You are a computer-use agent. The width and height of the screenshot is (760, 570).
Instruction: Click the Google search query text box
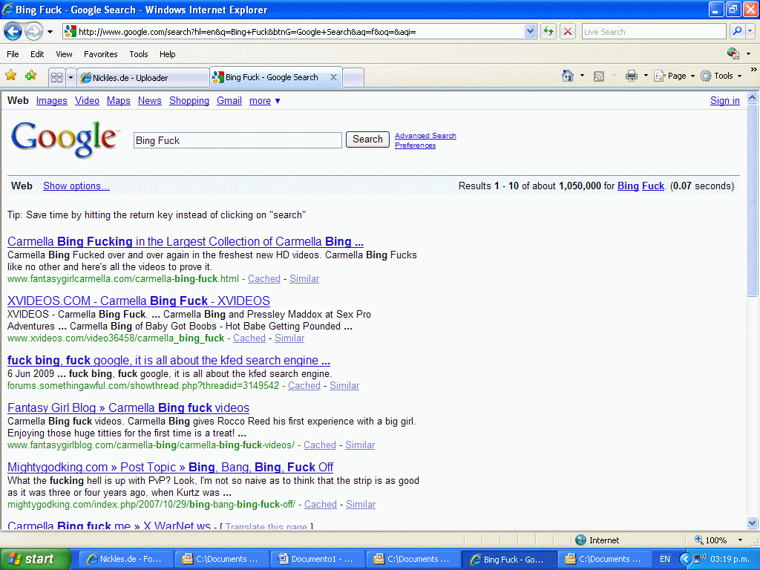(237, 140)
